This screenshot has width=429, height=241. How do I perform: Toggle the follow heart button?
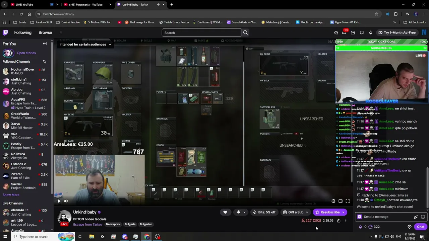click(225, 212)
